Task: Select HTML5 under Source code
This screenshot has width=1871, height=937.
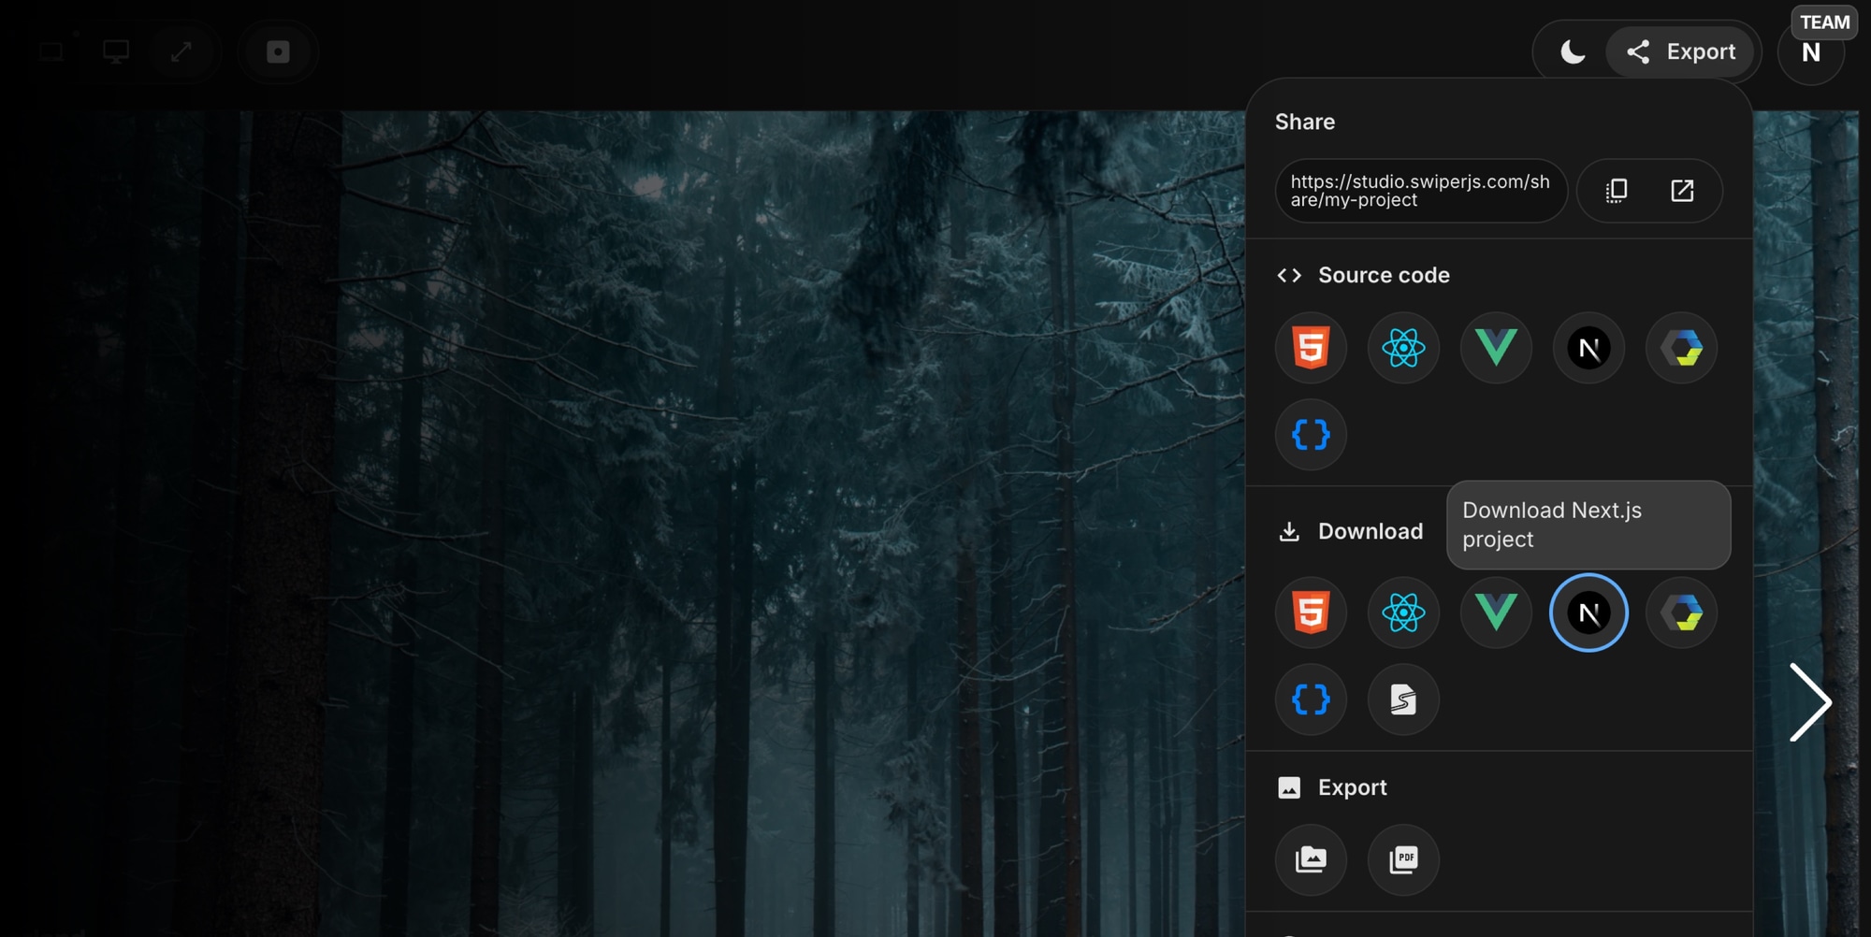Action: [x=1312, y=348]
